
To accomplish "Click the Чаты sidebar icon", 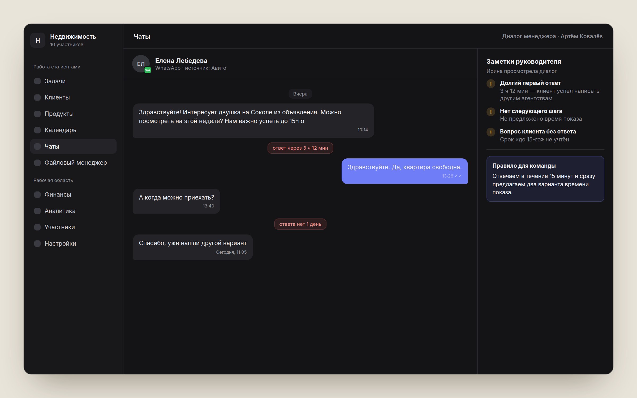I will coord(37,146).
